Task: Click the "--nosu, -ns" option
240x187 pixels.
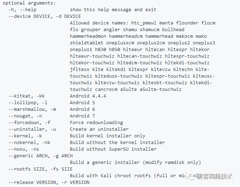Action: pos(24,149)
